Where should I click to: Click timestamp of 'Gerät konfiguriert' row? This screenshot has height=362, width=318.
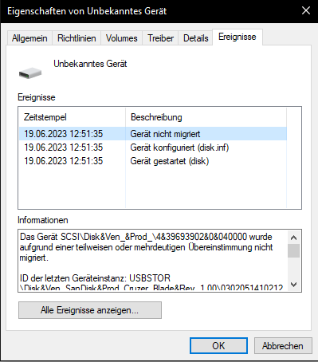click(64, 148)
